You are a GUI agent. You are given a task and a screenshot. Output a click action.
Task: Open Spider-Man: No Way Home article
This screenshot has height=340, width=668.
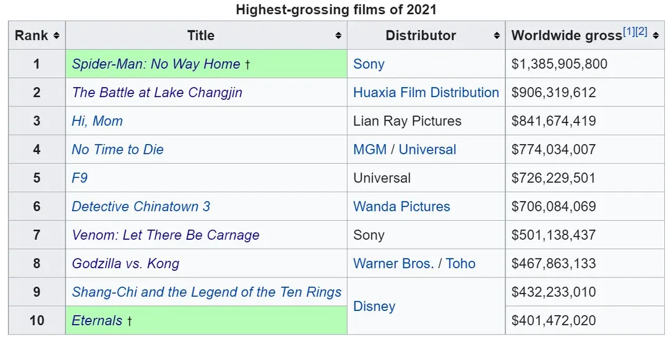point(156,64)
